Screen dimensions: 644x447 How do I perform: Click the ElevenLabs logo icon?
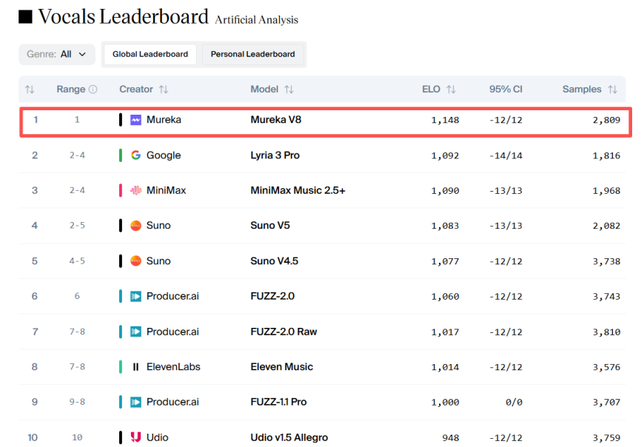click(x=135, y=367)
